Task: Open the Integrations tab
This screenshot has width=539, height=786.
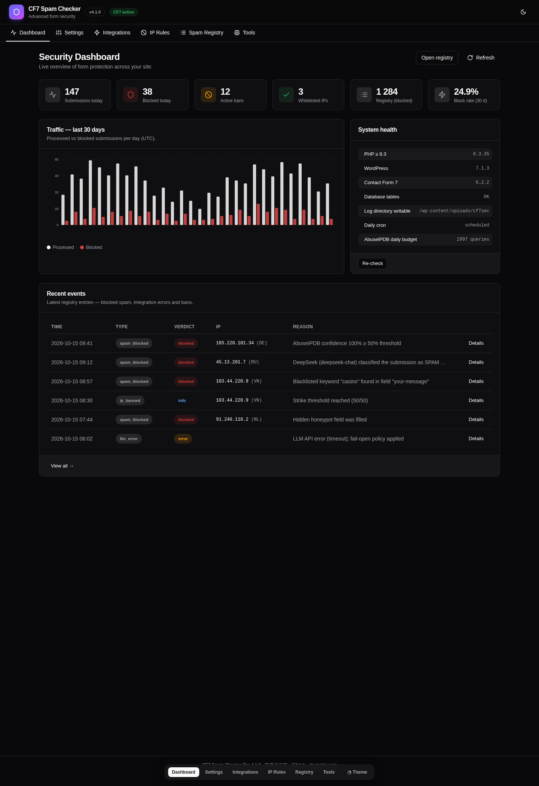Action: 112,33
